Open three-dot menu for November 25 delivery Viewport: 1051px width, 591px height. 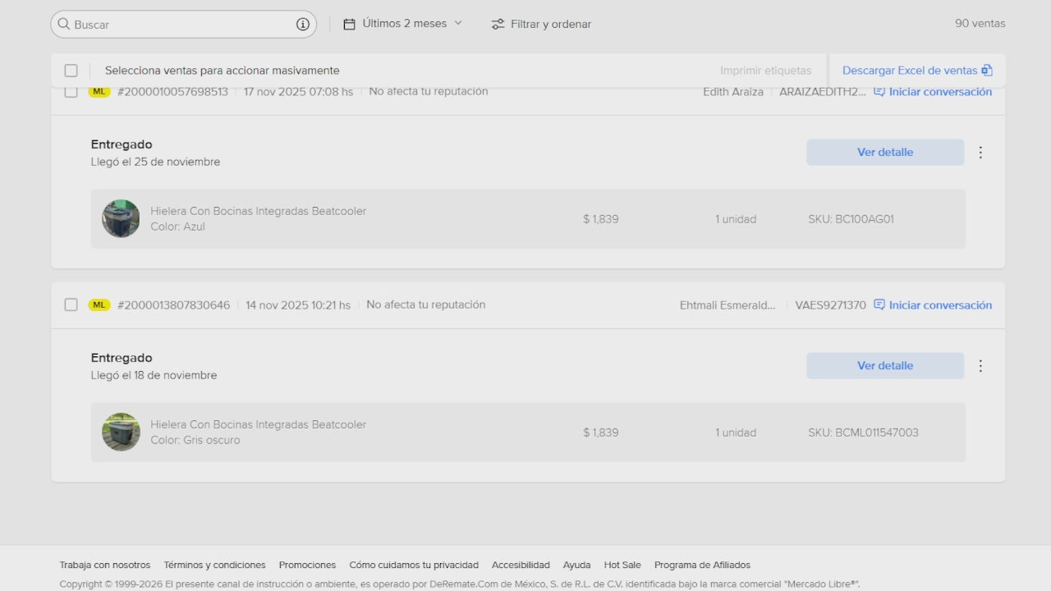pyautogui.click(x=980, y=153)
